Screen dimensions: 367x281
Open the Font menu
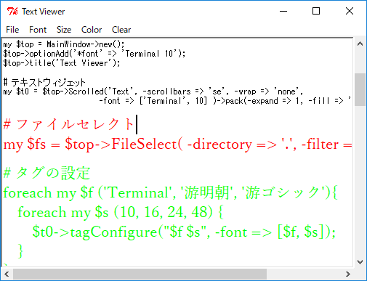coord(38,30)
